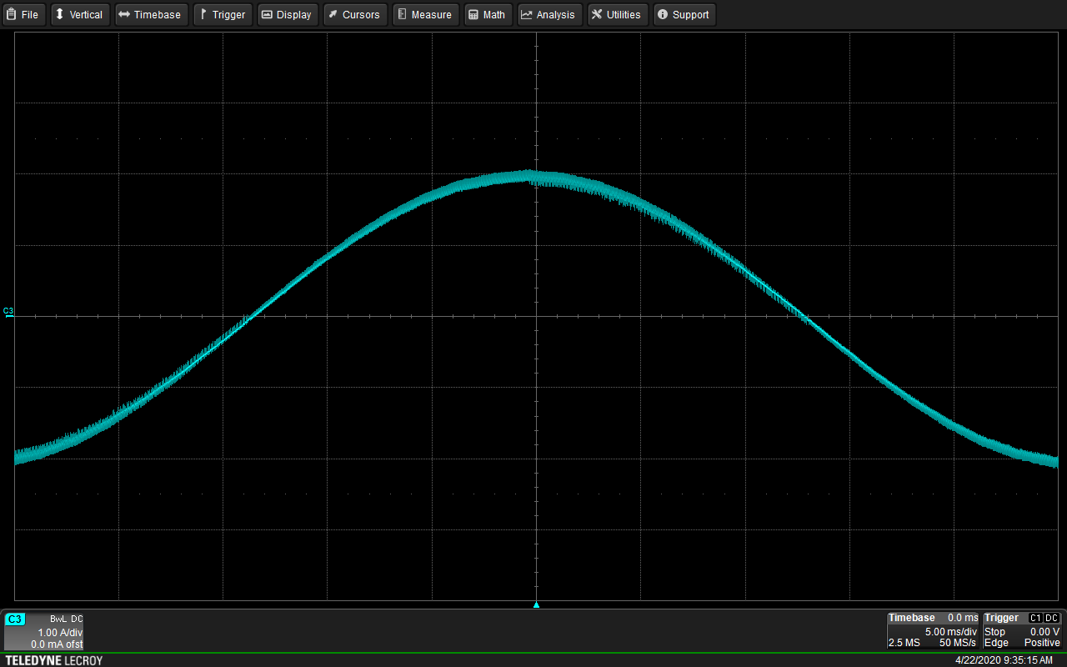This screenshot has width=1067, height=667.
Task: Open the Utilities menu
Action: [x=617, y=15]
